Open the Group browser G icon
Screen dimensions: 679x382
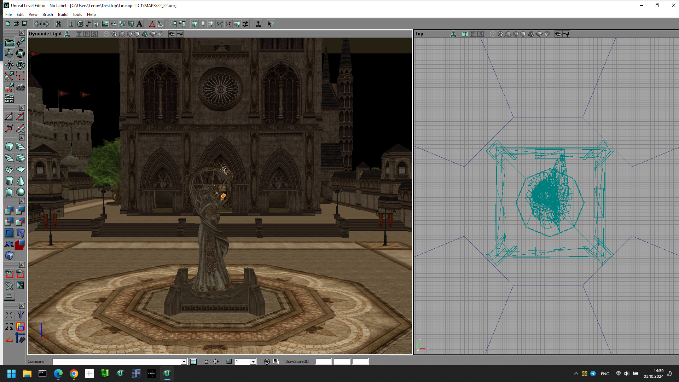[x=80, y=24]
